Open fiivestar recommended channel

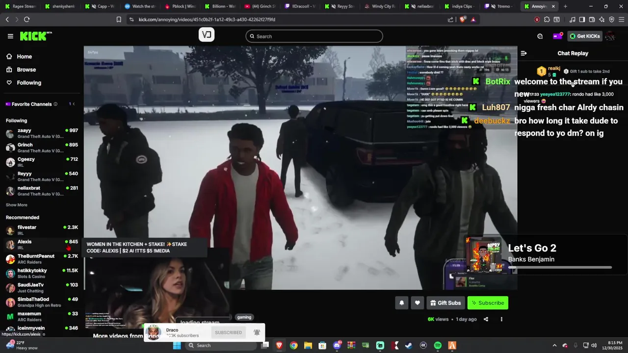(x=42, y=230)
